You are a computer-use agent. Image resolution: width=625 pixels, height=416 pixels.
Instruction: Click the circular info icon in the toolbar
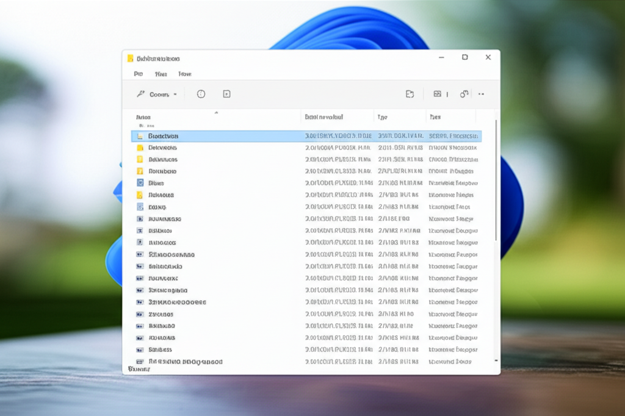tap(201, 94)
